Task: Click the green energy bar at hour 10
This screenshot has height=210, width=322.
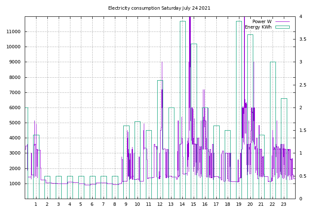Action: tap(138, 160)
